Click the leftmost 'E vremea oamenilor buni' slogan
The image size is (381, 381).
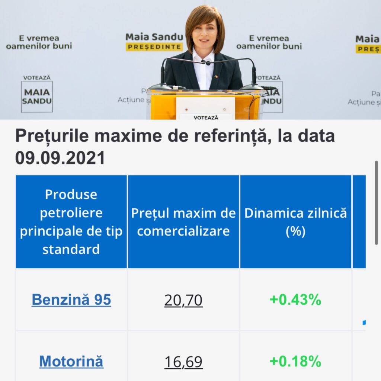[39, 42]
